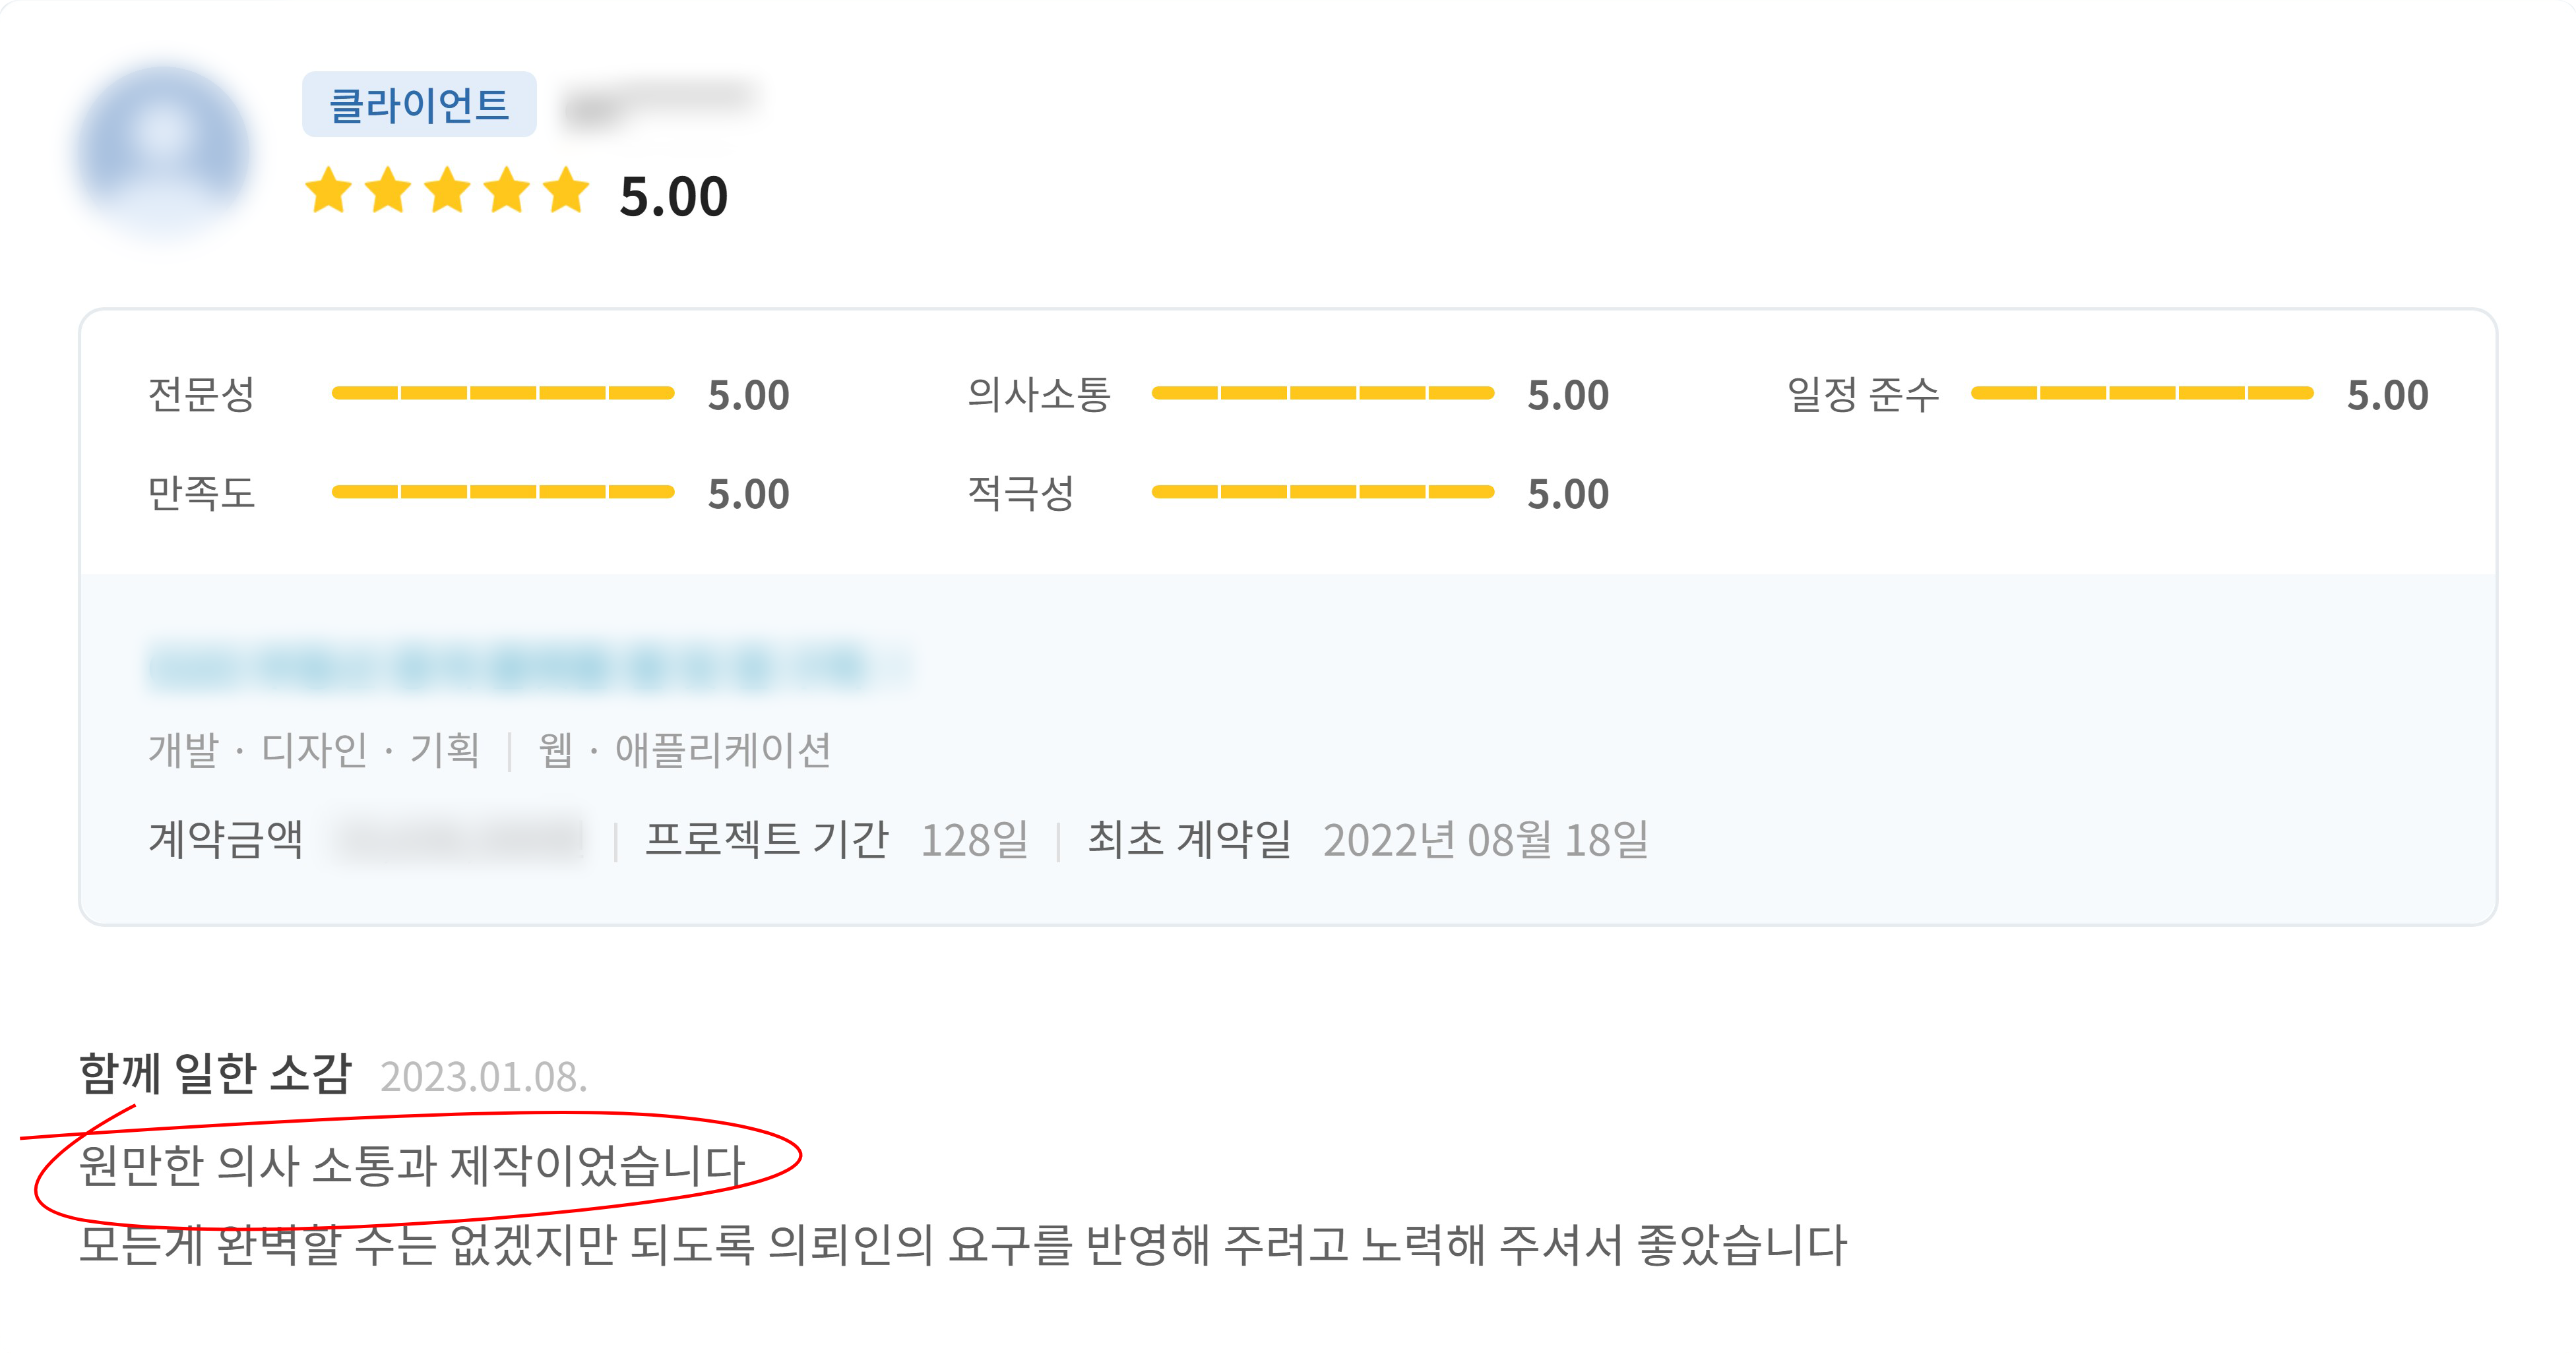Click the 전문성 rating bar
The image size is (2576, 1356).
click(x=503, y=394)
